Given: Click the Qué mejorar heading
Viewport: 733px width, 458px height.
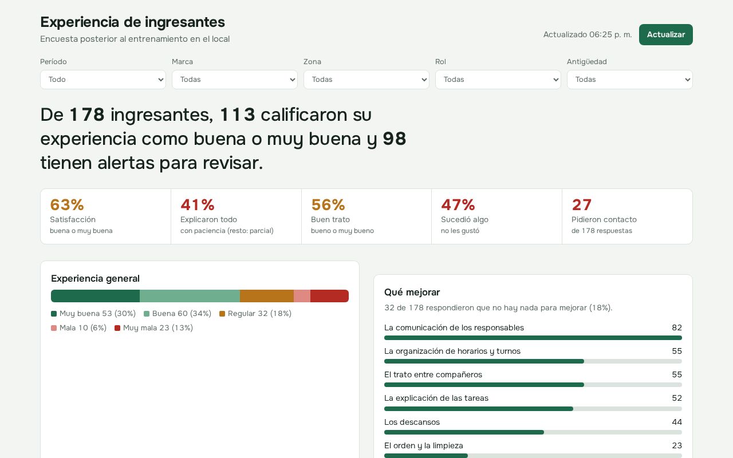Looking at the screenshot, I should (x=412, y=292).
